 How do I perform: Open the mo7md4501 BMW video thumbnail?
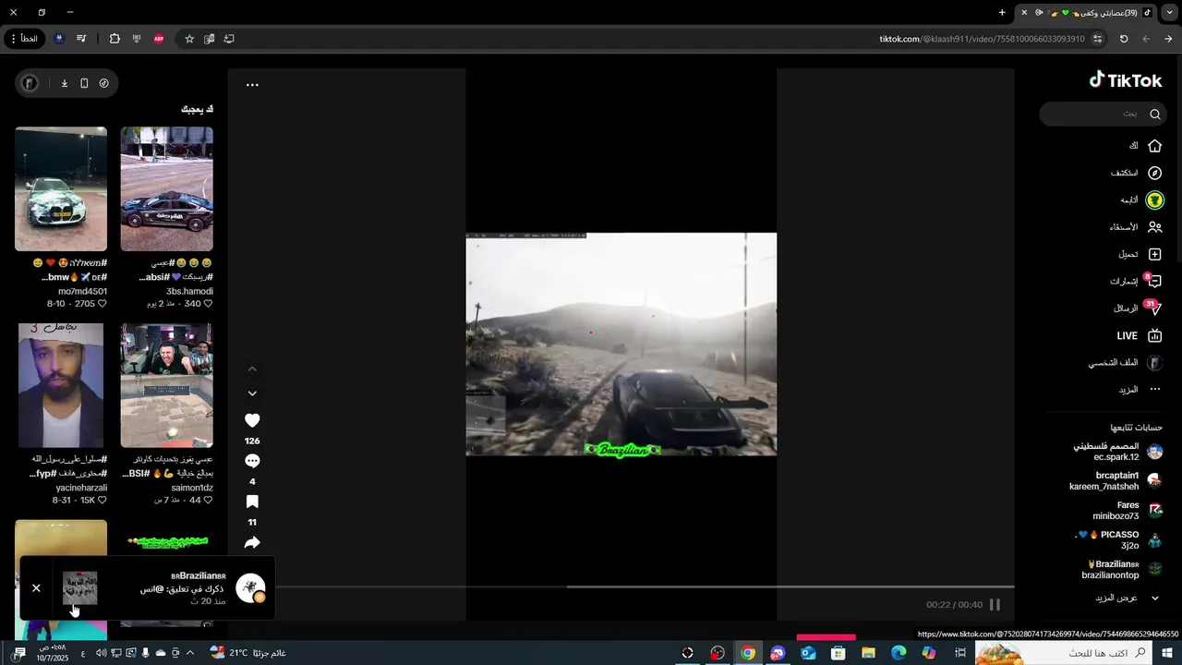(61, 189)
